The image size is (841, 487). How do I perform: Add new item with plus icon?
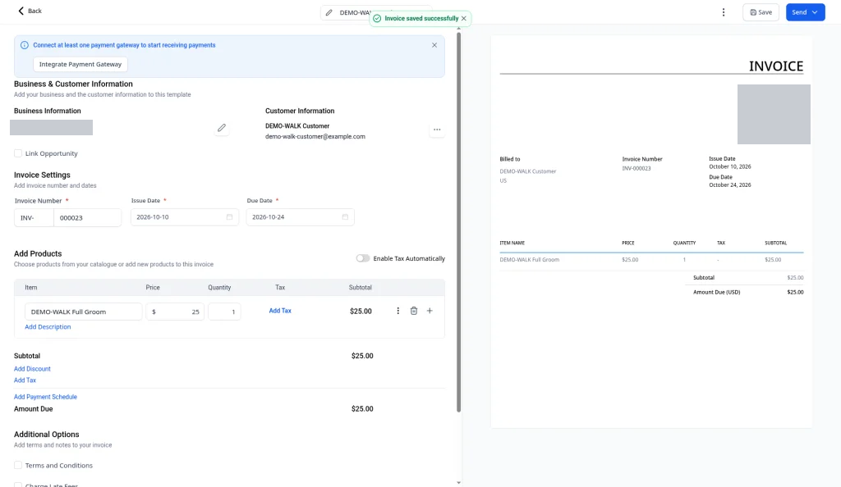[430, 311]
